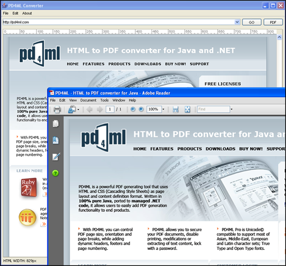
Task: Go to next page in Adobe Reader
Action: pyautogui.click(x=100, y=110)
